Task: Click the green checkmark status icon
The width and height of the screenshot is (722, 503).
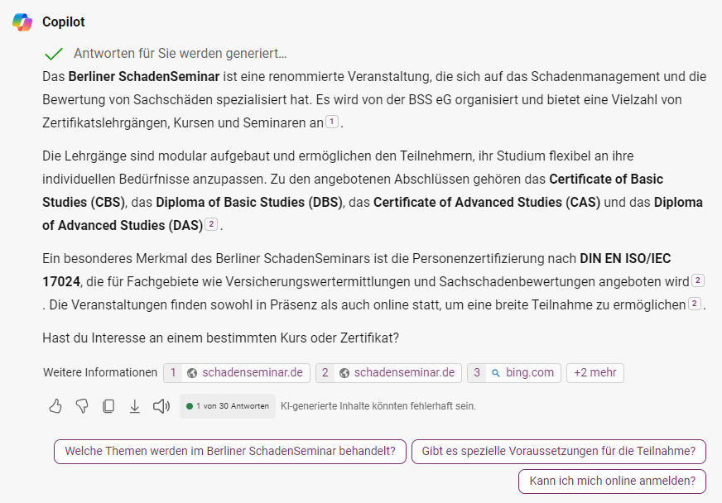Action: coord(54,54)
